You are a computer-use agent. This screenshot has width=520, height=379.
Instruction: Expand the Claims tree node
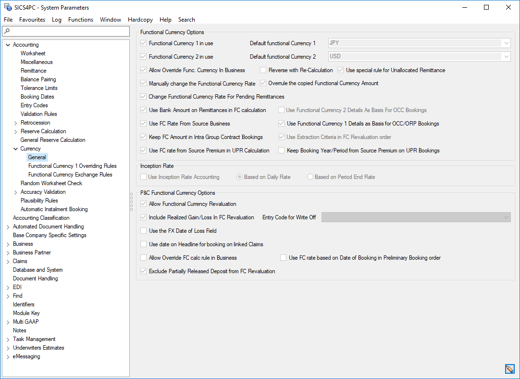[x=7, y=261]
